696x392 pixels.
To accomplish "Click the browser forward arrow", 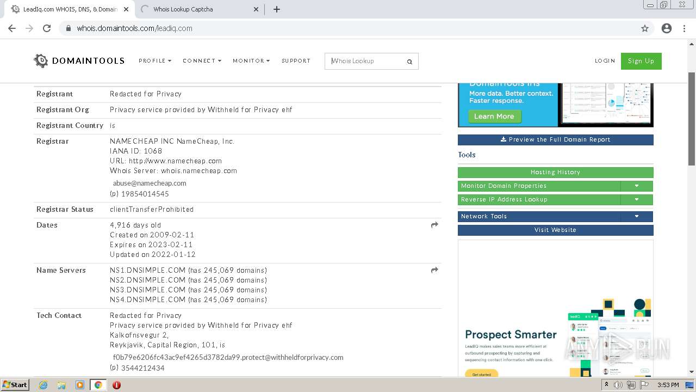I will coord(29,28).
